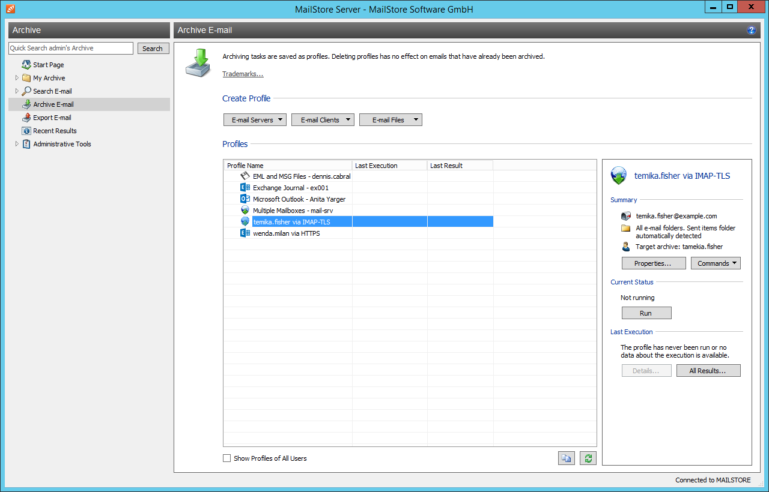The image size is (769, 492).
Task: Click the Multiple Mailboxes profile icon
Action: coord(245,211)
